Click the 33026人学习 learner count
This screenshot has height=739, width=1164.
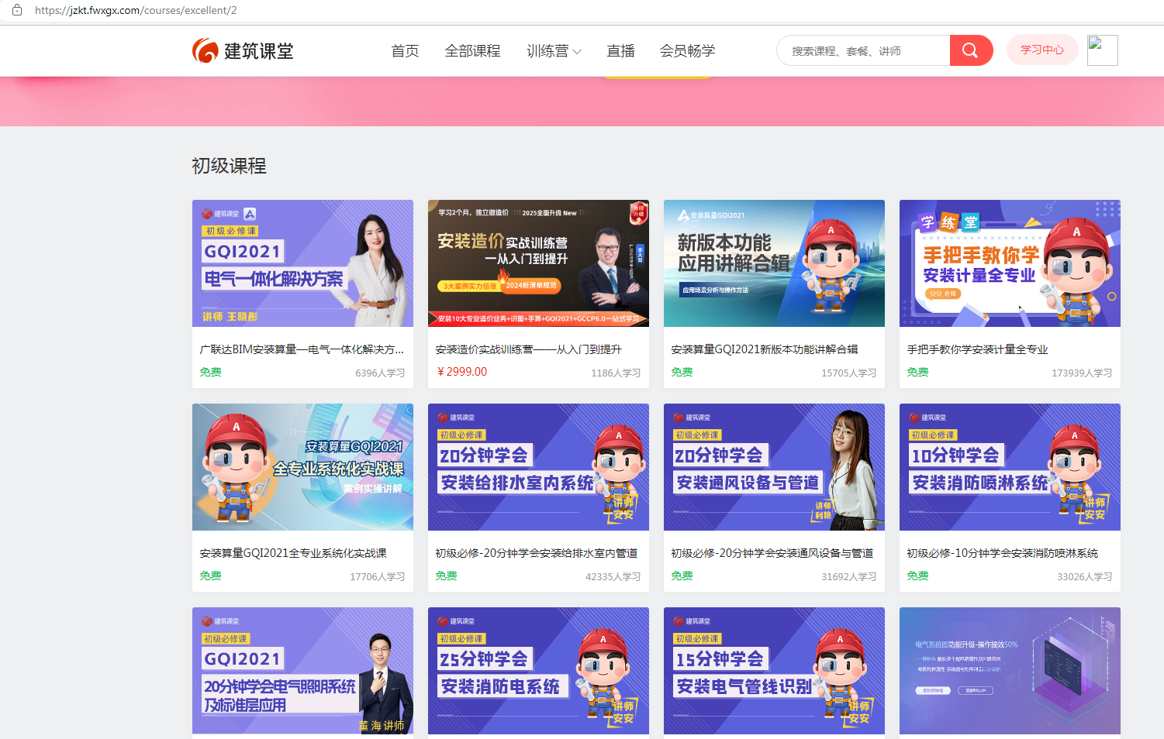[x=1085, y=576]
